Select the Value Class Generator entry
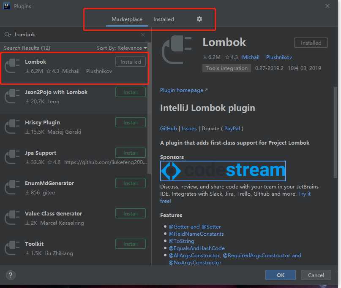Image resolution: width=341 pixels, height=288 pixels. pos(74,220)
